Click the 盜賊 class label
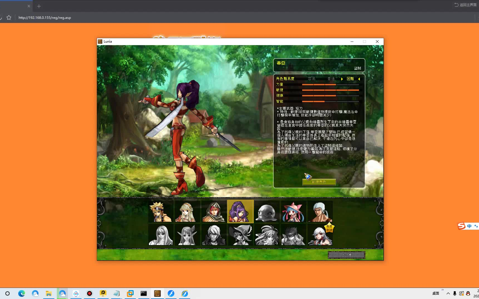The image size is (479, 299). pos(358,68)
